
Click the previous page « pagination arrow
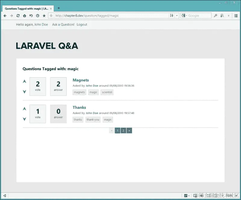(112, 131)
